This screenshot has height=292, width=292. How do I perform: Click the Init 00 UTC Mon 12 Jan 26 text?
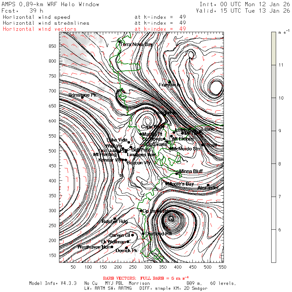pos(245,4)
